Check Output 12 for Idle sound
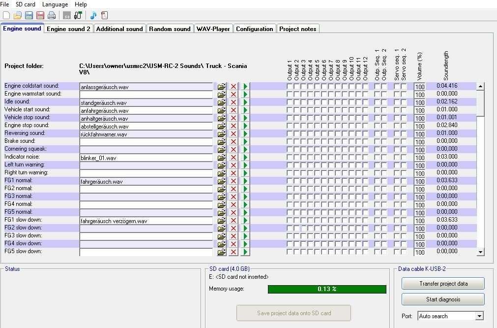The height and width of the screenshot is (328, 497). pyautogui.click(x=365, y=102)
